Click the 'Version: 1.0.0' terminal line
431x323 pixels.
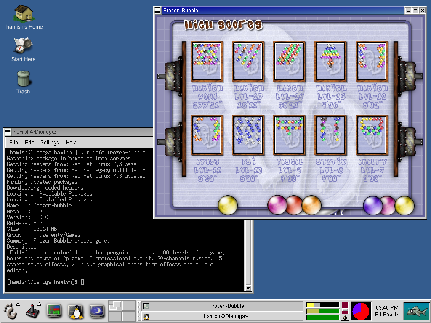[27, 217]
